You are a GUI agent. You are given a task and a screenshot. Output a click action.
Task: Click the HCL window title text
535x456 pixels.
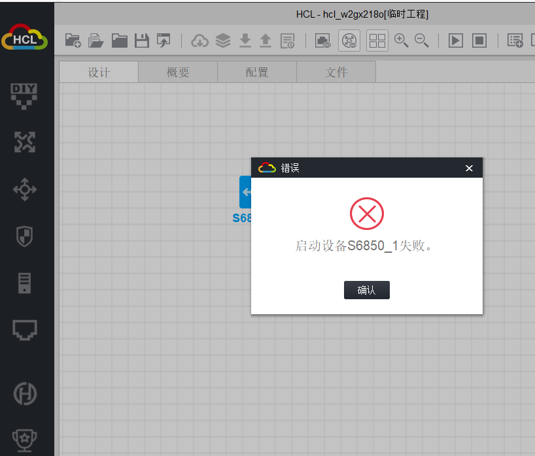(x=362, y=14)
